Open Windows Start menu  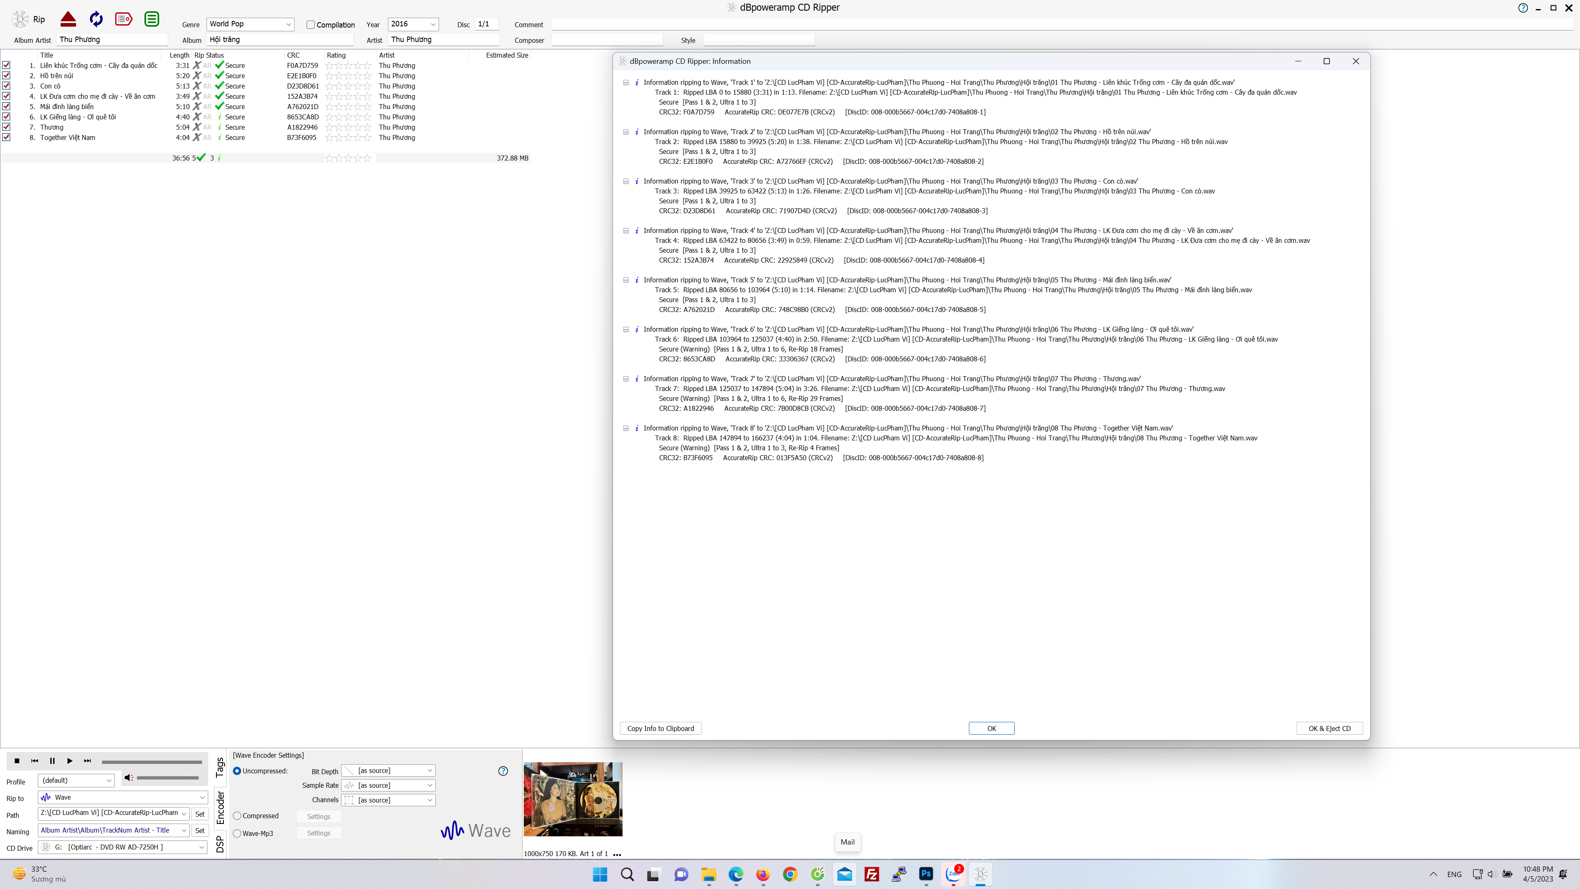pos(600,874)
